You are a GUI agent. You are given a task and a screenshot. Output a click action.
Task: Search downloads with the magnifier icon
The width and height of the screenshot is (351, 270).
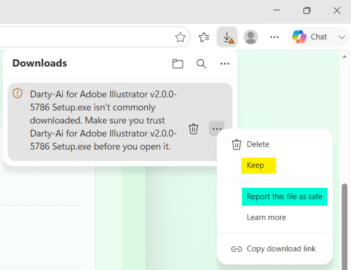tap(201, 63)
